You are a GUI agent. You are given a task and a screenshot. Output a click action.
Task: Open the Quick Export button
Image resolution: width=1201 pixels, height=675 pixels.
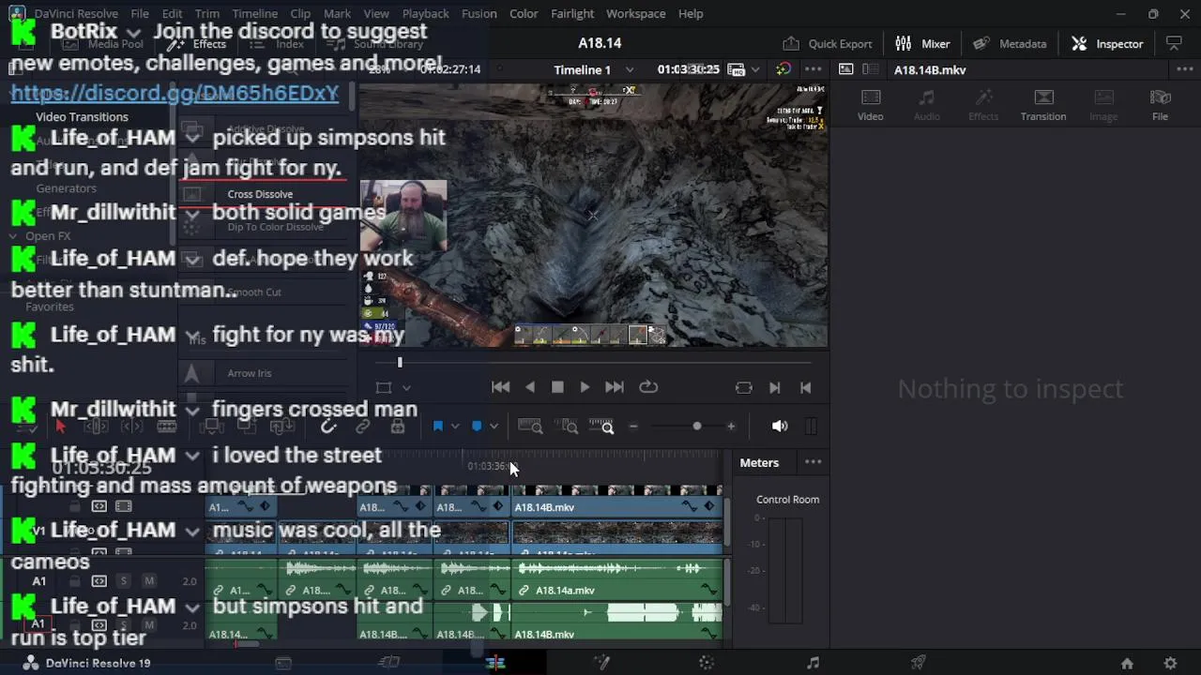pyautogui.click(x=828, y=43)
